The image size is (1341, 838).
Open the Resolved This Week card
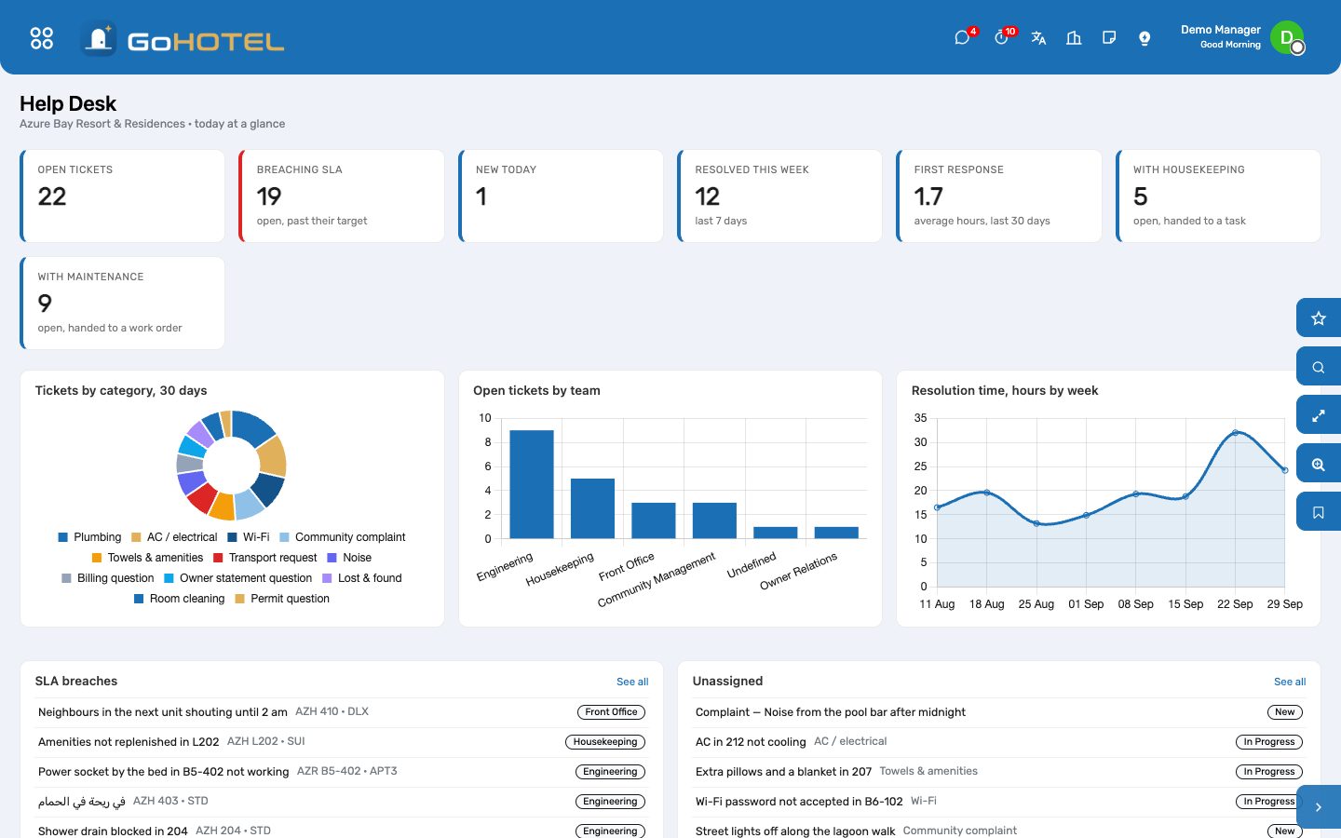(780, 196)
